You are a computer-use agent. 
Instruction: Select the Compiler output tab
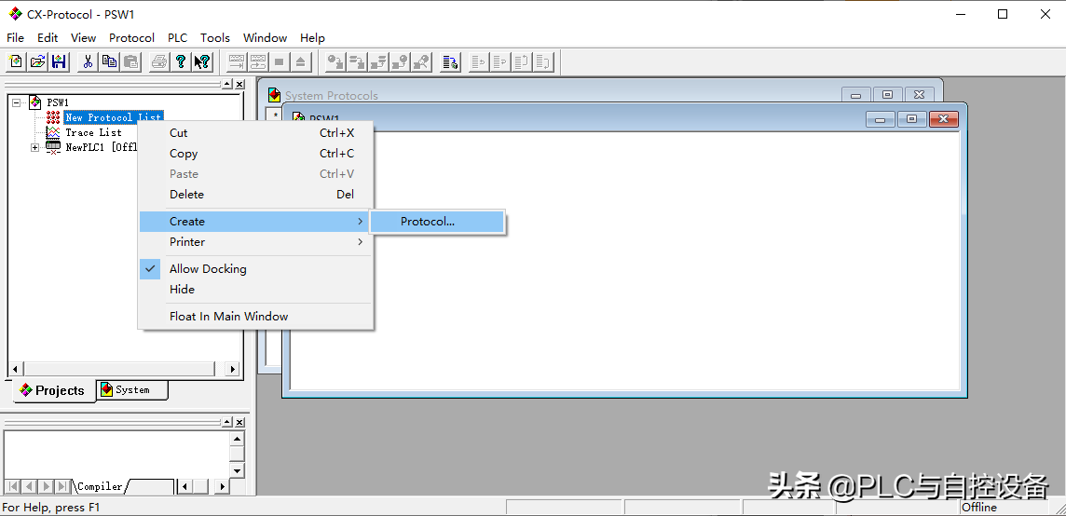[x=100, y=487]
